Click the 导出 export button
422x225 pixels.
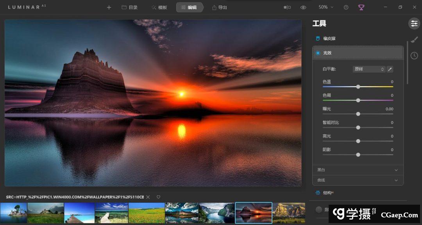point(219,7)
